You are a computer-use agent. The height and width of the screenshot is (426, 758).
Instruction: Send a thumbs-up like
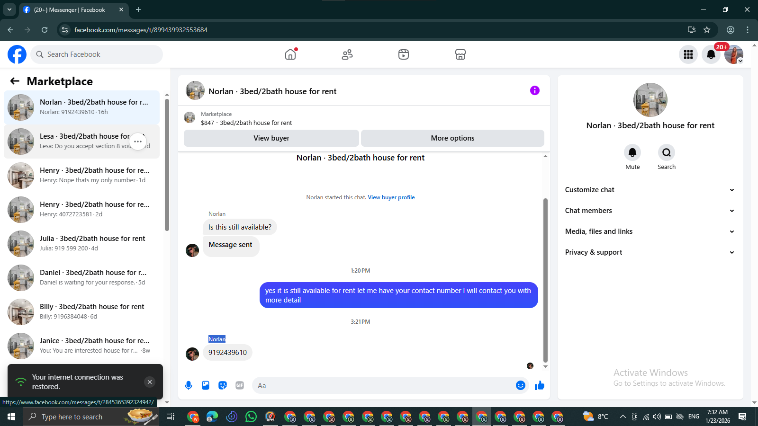[x=540, y=385]
